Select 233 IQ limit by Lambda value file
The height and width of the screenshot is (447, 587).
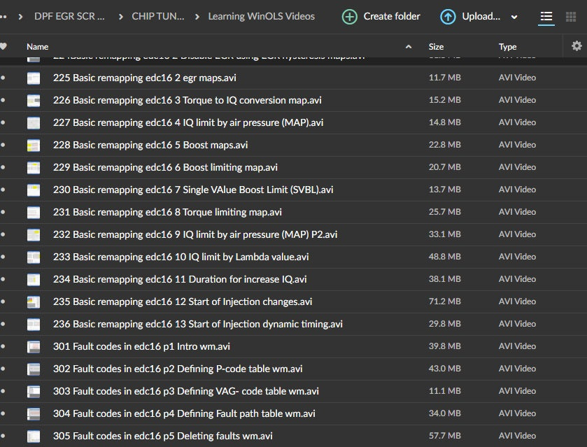pyautogui.click(x=181, y=257)
